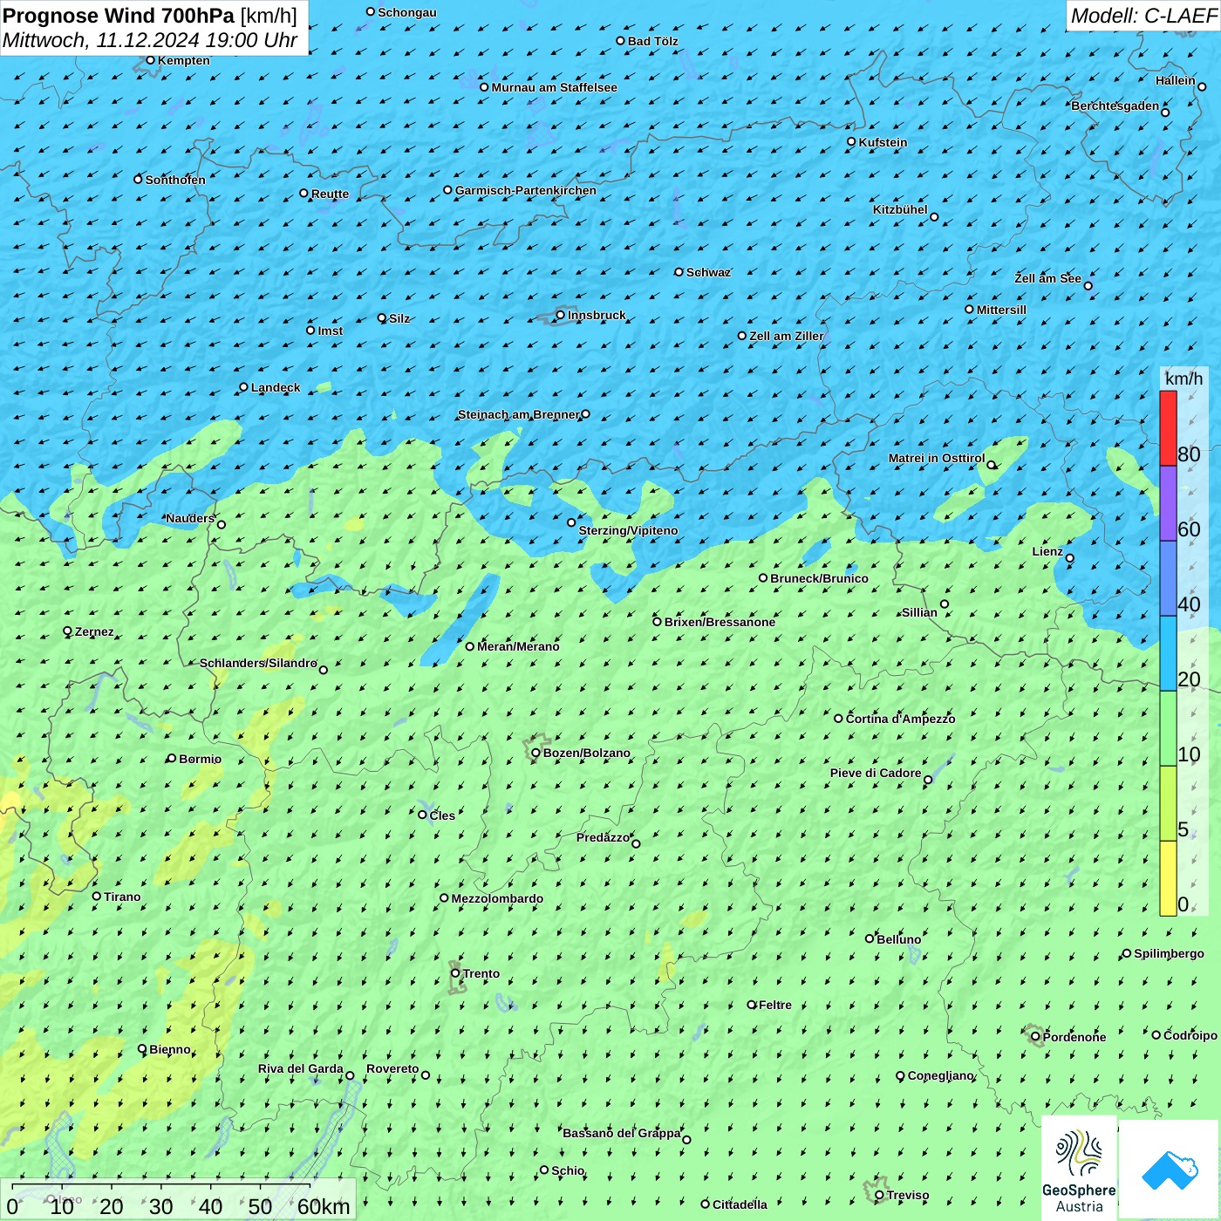Click the Kempten city marker
The image size is (1221, 1221).
pyautogui.click(x=150, y=60)
